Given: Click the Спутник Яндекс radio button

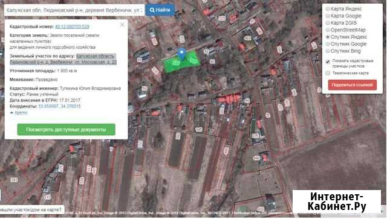Looking at the screenshot, I should (328, 37).
